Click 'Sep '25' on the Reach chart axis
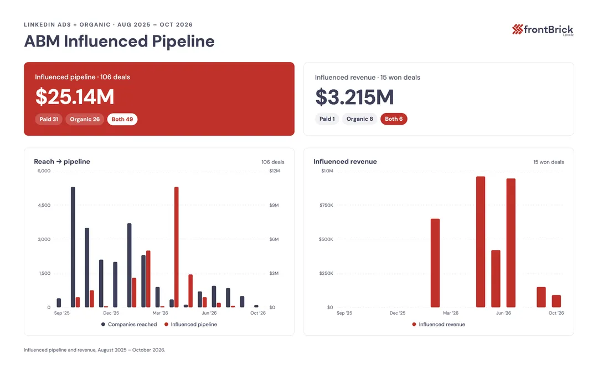The width and height of the screenshot is (598, 374). coord(62,313)
